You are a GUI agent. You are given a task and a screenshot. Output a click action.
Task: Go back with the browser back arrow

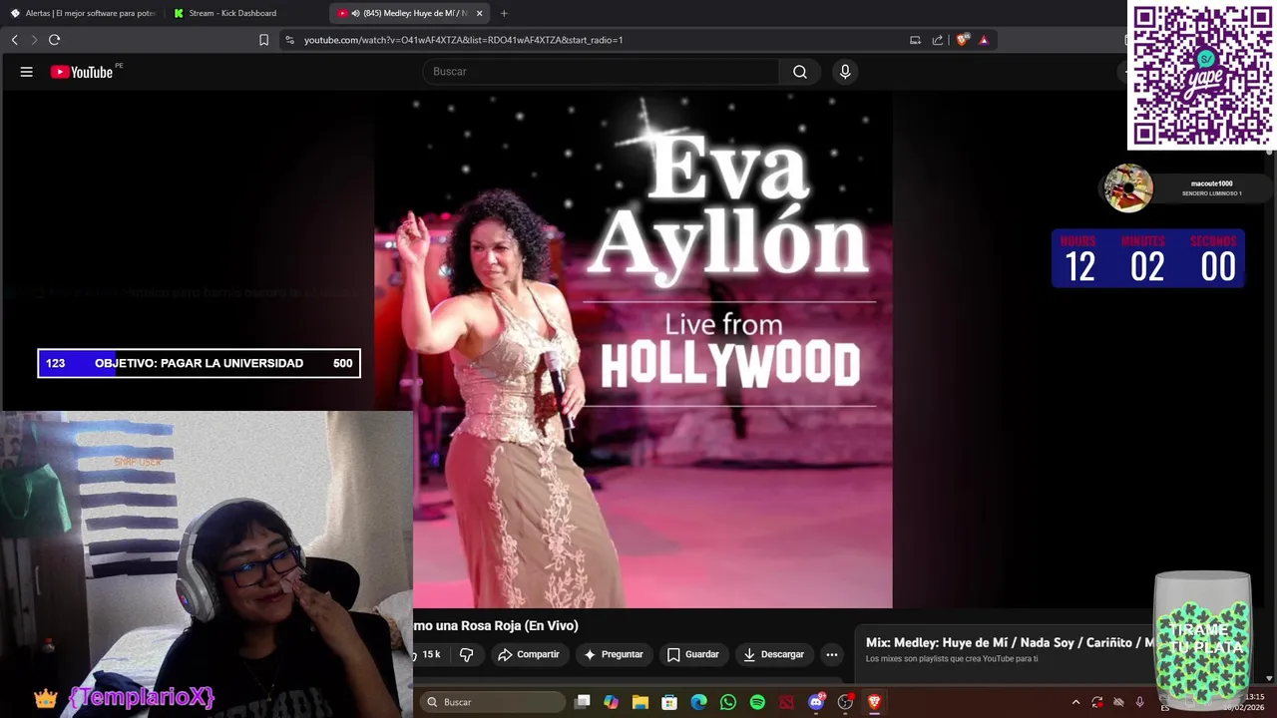coord(15,40)
